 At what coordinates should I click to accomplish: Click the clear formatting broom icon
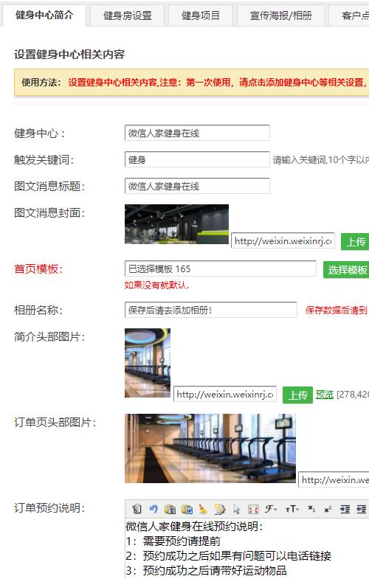(203, 509)
